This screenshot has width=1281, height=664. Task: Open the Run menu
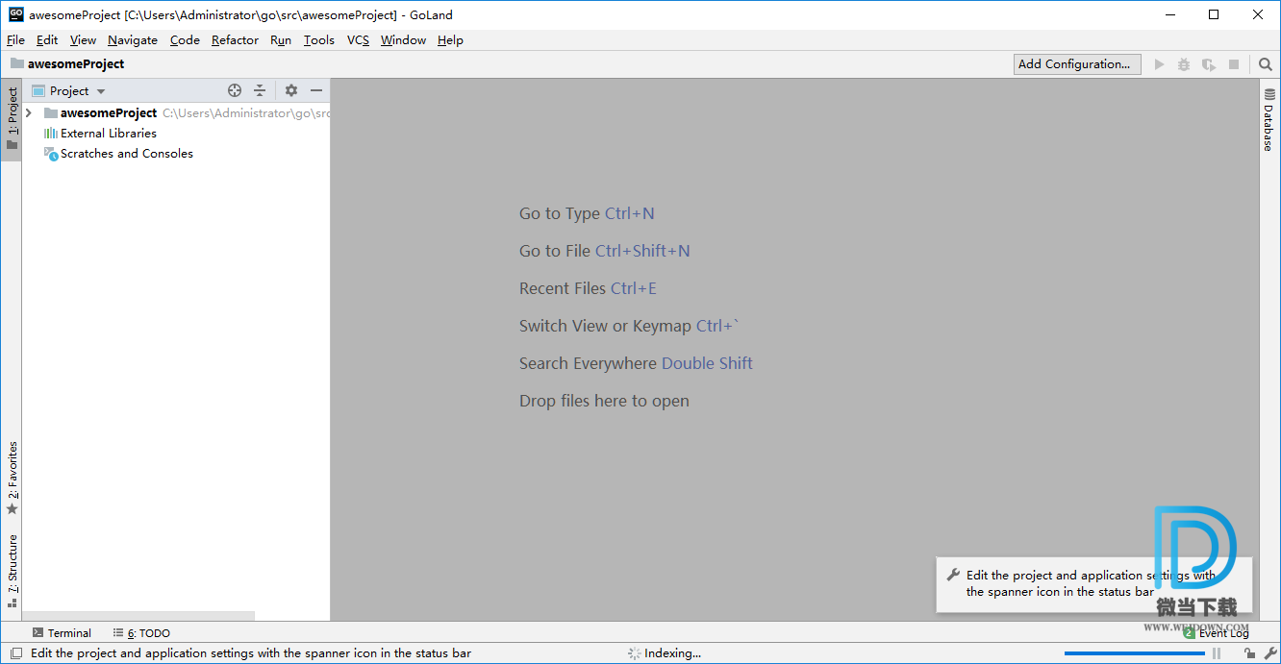click(x=281, y=39)
